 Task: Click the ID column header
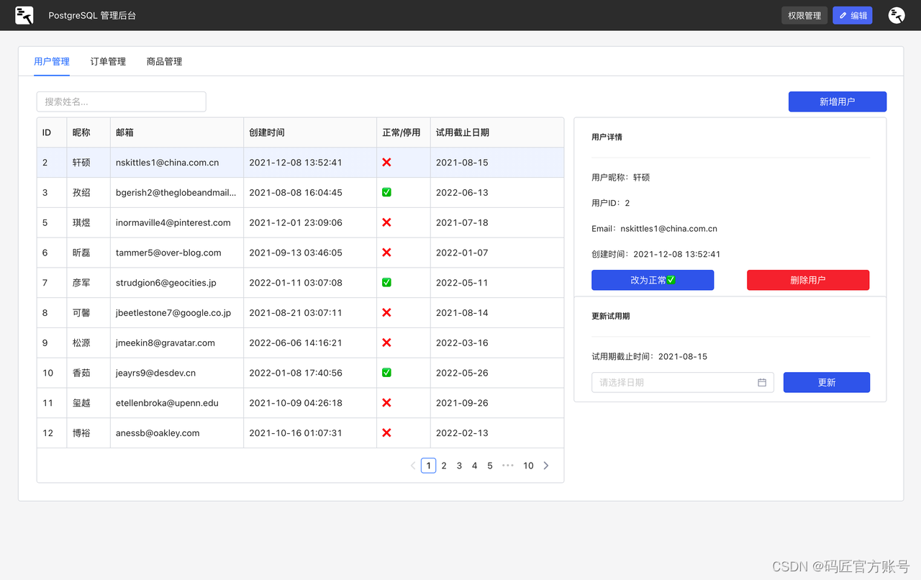(x=52, y=132)
